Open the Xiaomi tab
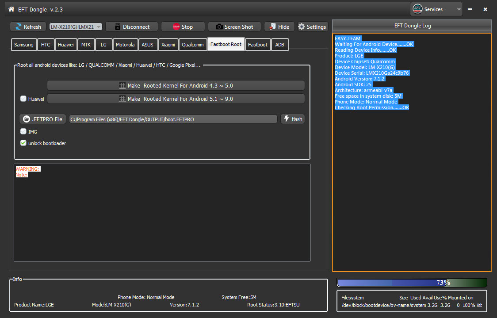This screenshot has height=318, width=497. (x=168, y=45)
